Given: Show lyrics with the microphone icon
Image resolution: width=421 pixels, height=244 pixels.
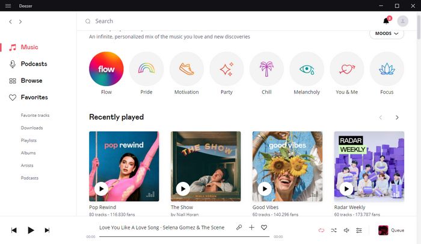Looking at the screenshot, I should 239,227.
